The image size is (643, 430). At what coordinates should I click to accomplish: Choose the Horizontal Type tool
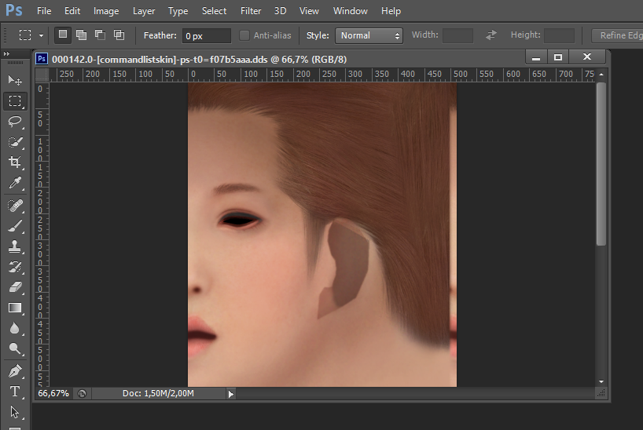15,392
